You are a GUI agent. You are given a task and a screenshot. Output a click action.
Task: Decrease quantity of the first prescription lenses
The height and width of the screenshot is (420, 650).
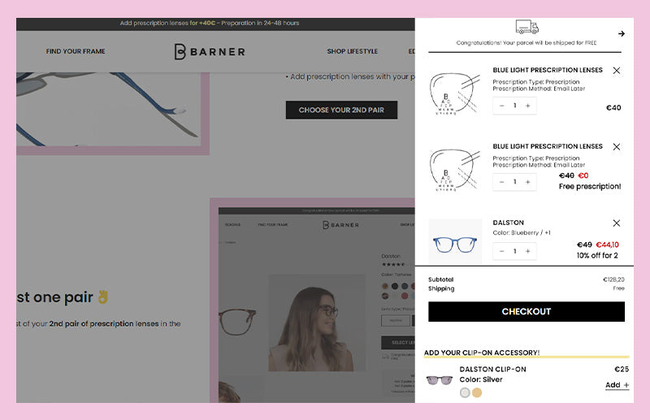(x=501, y=106)
